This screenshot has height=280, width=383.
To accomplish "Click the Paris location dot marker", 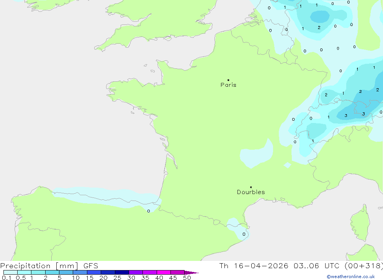I will point(228,80).
